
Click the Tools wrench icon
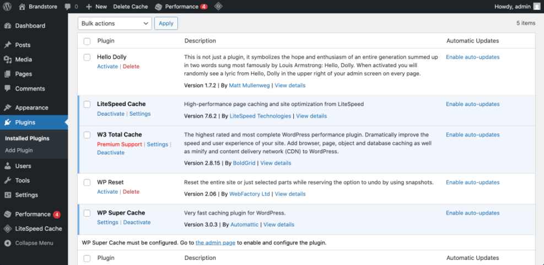tap(8, 180)
